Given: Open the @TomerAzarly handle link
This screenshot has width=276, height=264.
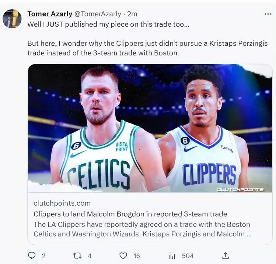Looking at the screenshot, I should pos(98,14).
